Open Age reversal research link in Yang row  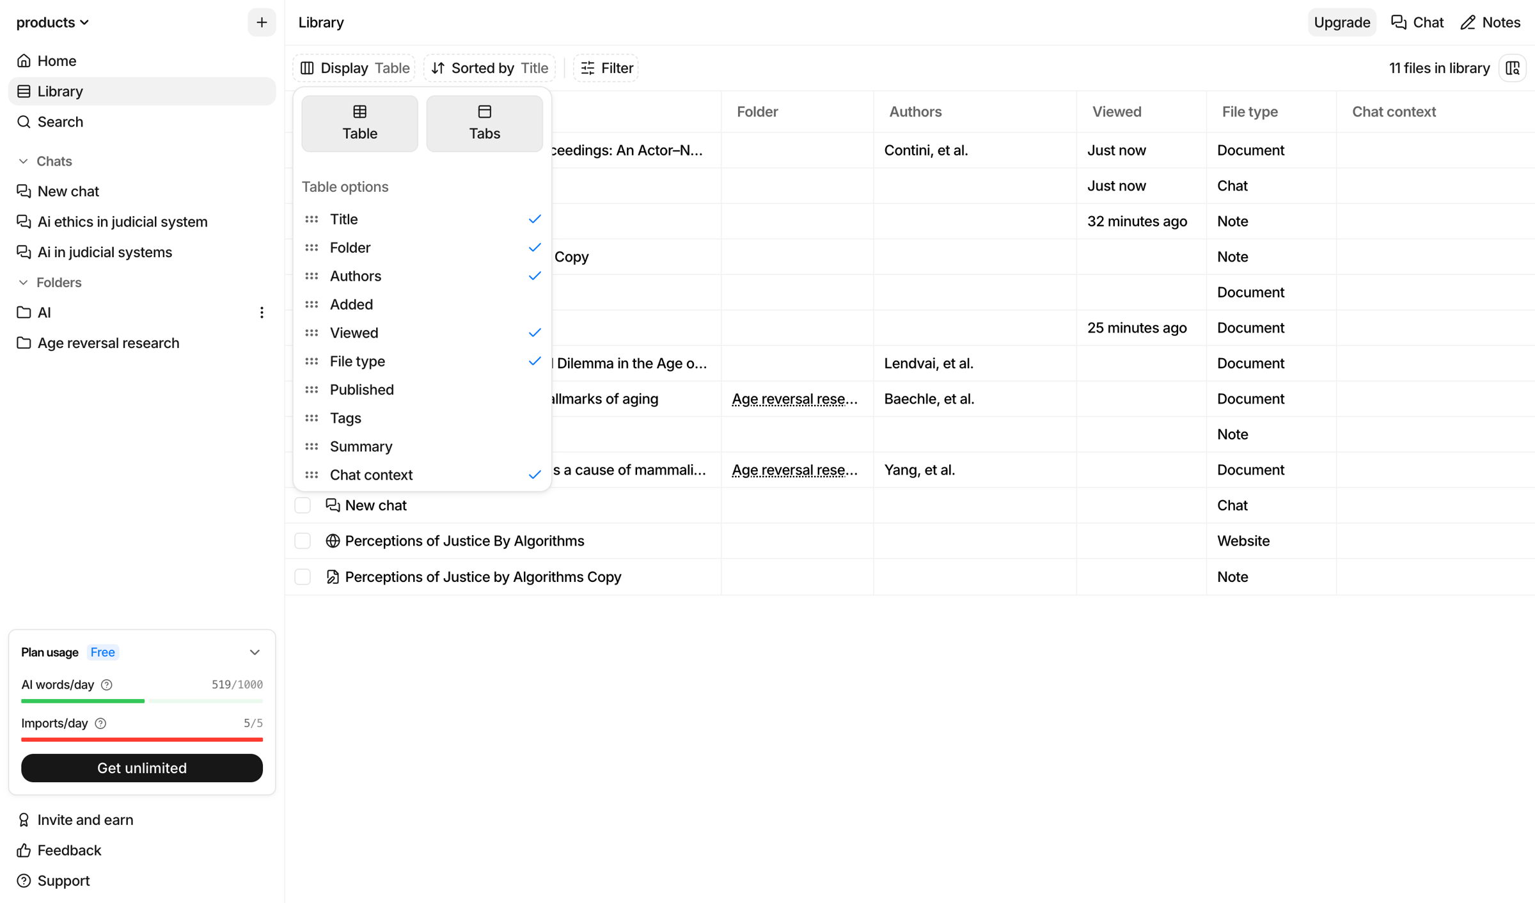794,470
